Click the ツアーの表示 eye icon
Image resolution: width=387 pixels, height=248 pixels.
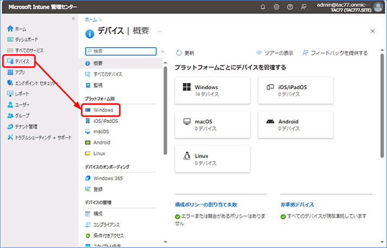[259, 53]
